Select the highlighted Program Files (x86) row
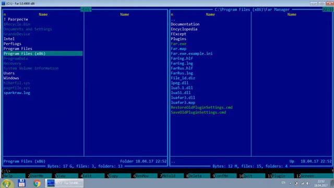This screenshot has width=334, height=188. (x=43, y=53)
